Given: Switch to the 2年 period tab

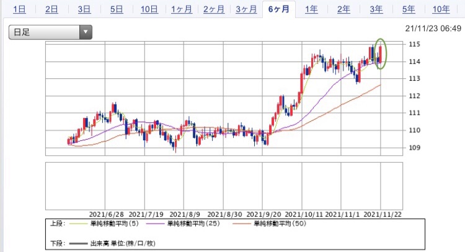Looking at the screenshot, I should 343,9.
